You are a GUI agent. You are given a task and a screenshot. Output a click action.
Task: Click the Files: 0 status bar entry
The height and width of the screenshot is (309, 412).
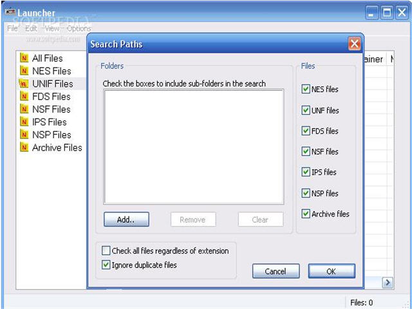[362, 303]
